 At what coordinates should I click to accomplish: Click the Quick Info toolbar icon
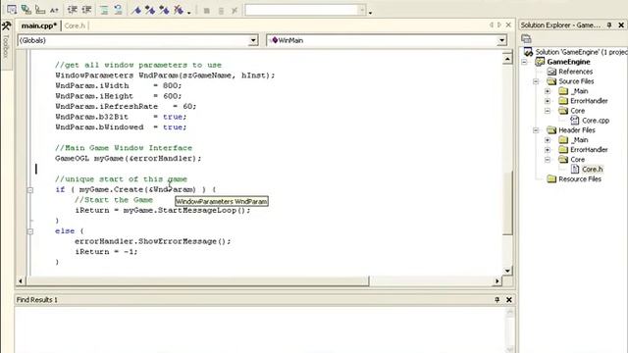tap(40, 10)
